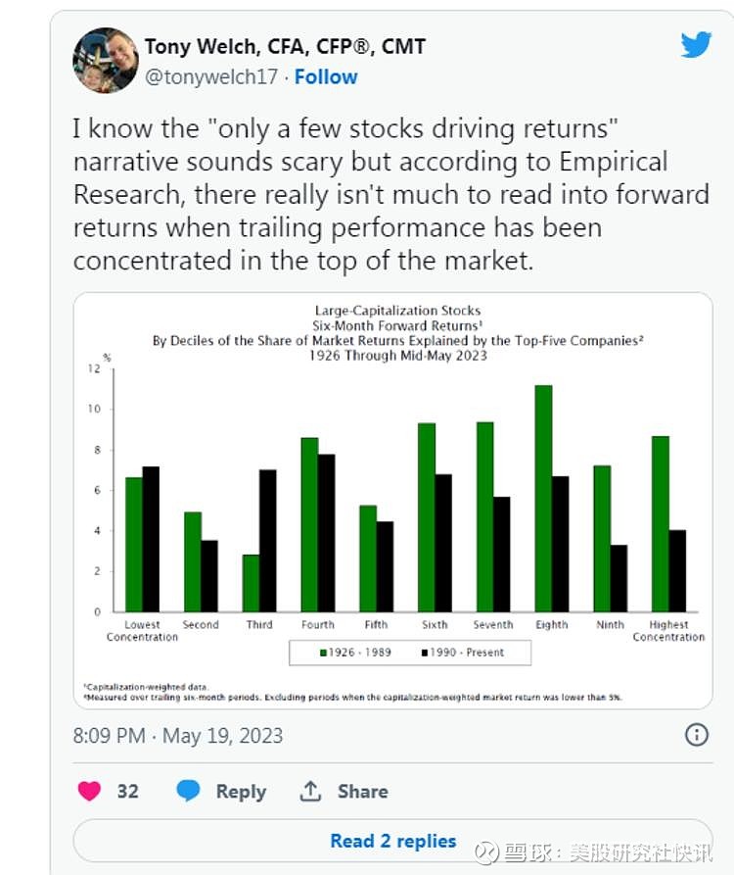Click the Twitter bird logo

tap(696, 45)
